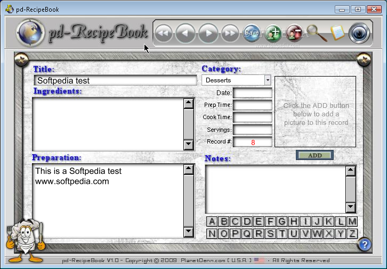Focus the Date input field

coord(253,93)
